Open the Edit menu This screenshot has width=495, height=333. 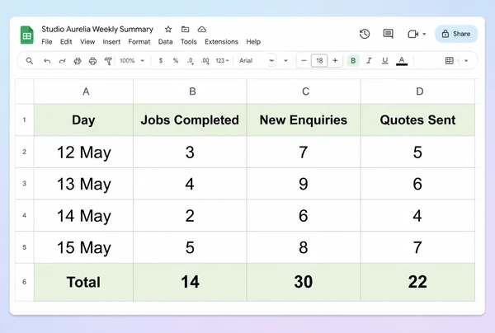[x=66, y=41]
